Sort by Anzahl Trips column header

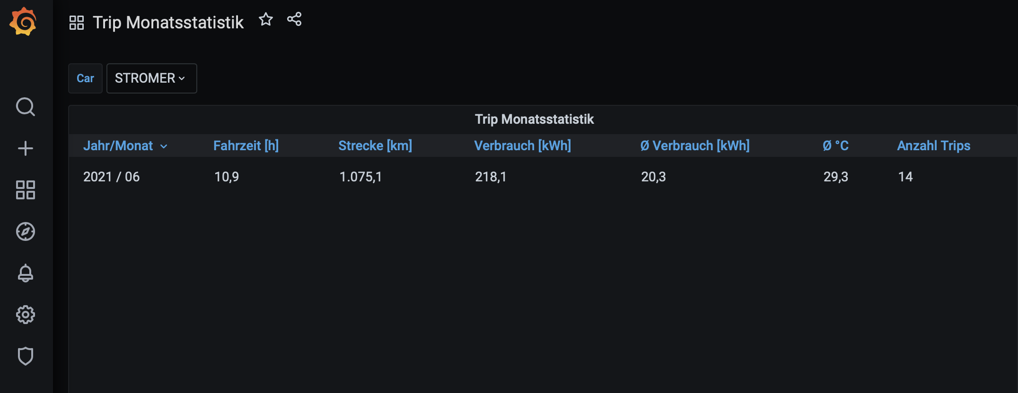(933, 145)
